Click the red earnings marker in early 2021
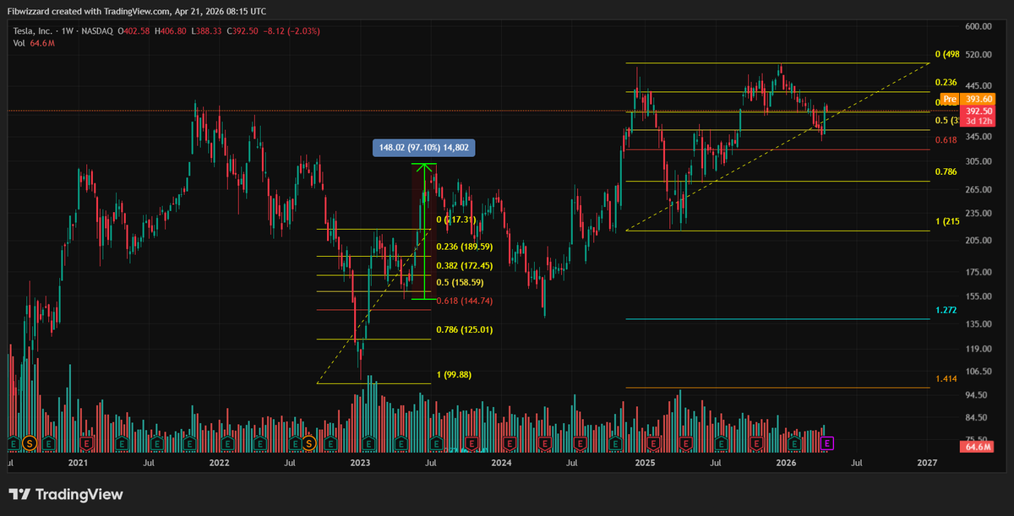This screenshot has height=516, width=1014. [x=86, y=443]
